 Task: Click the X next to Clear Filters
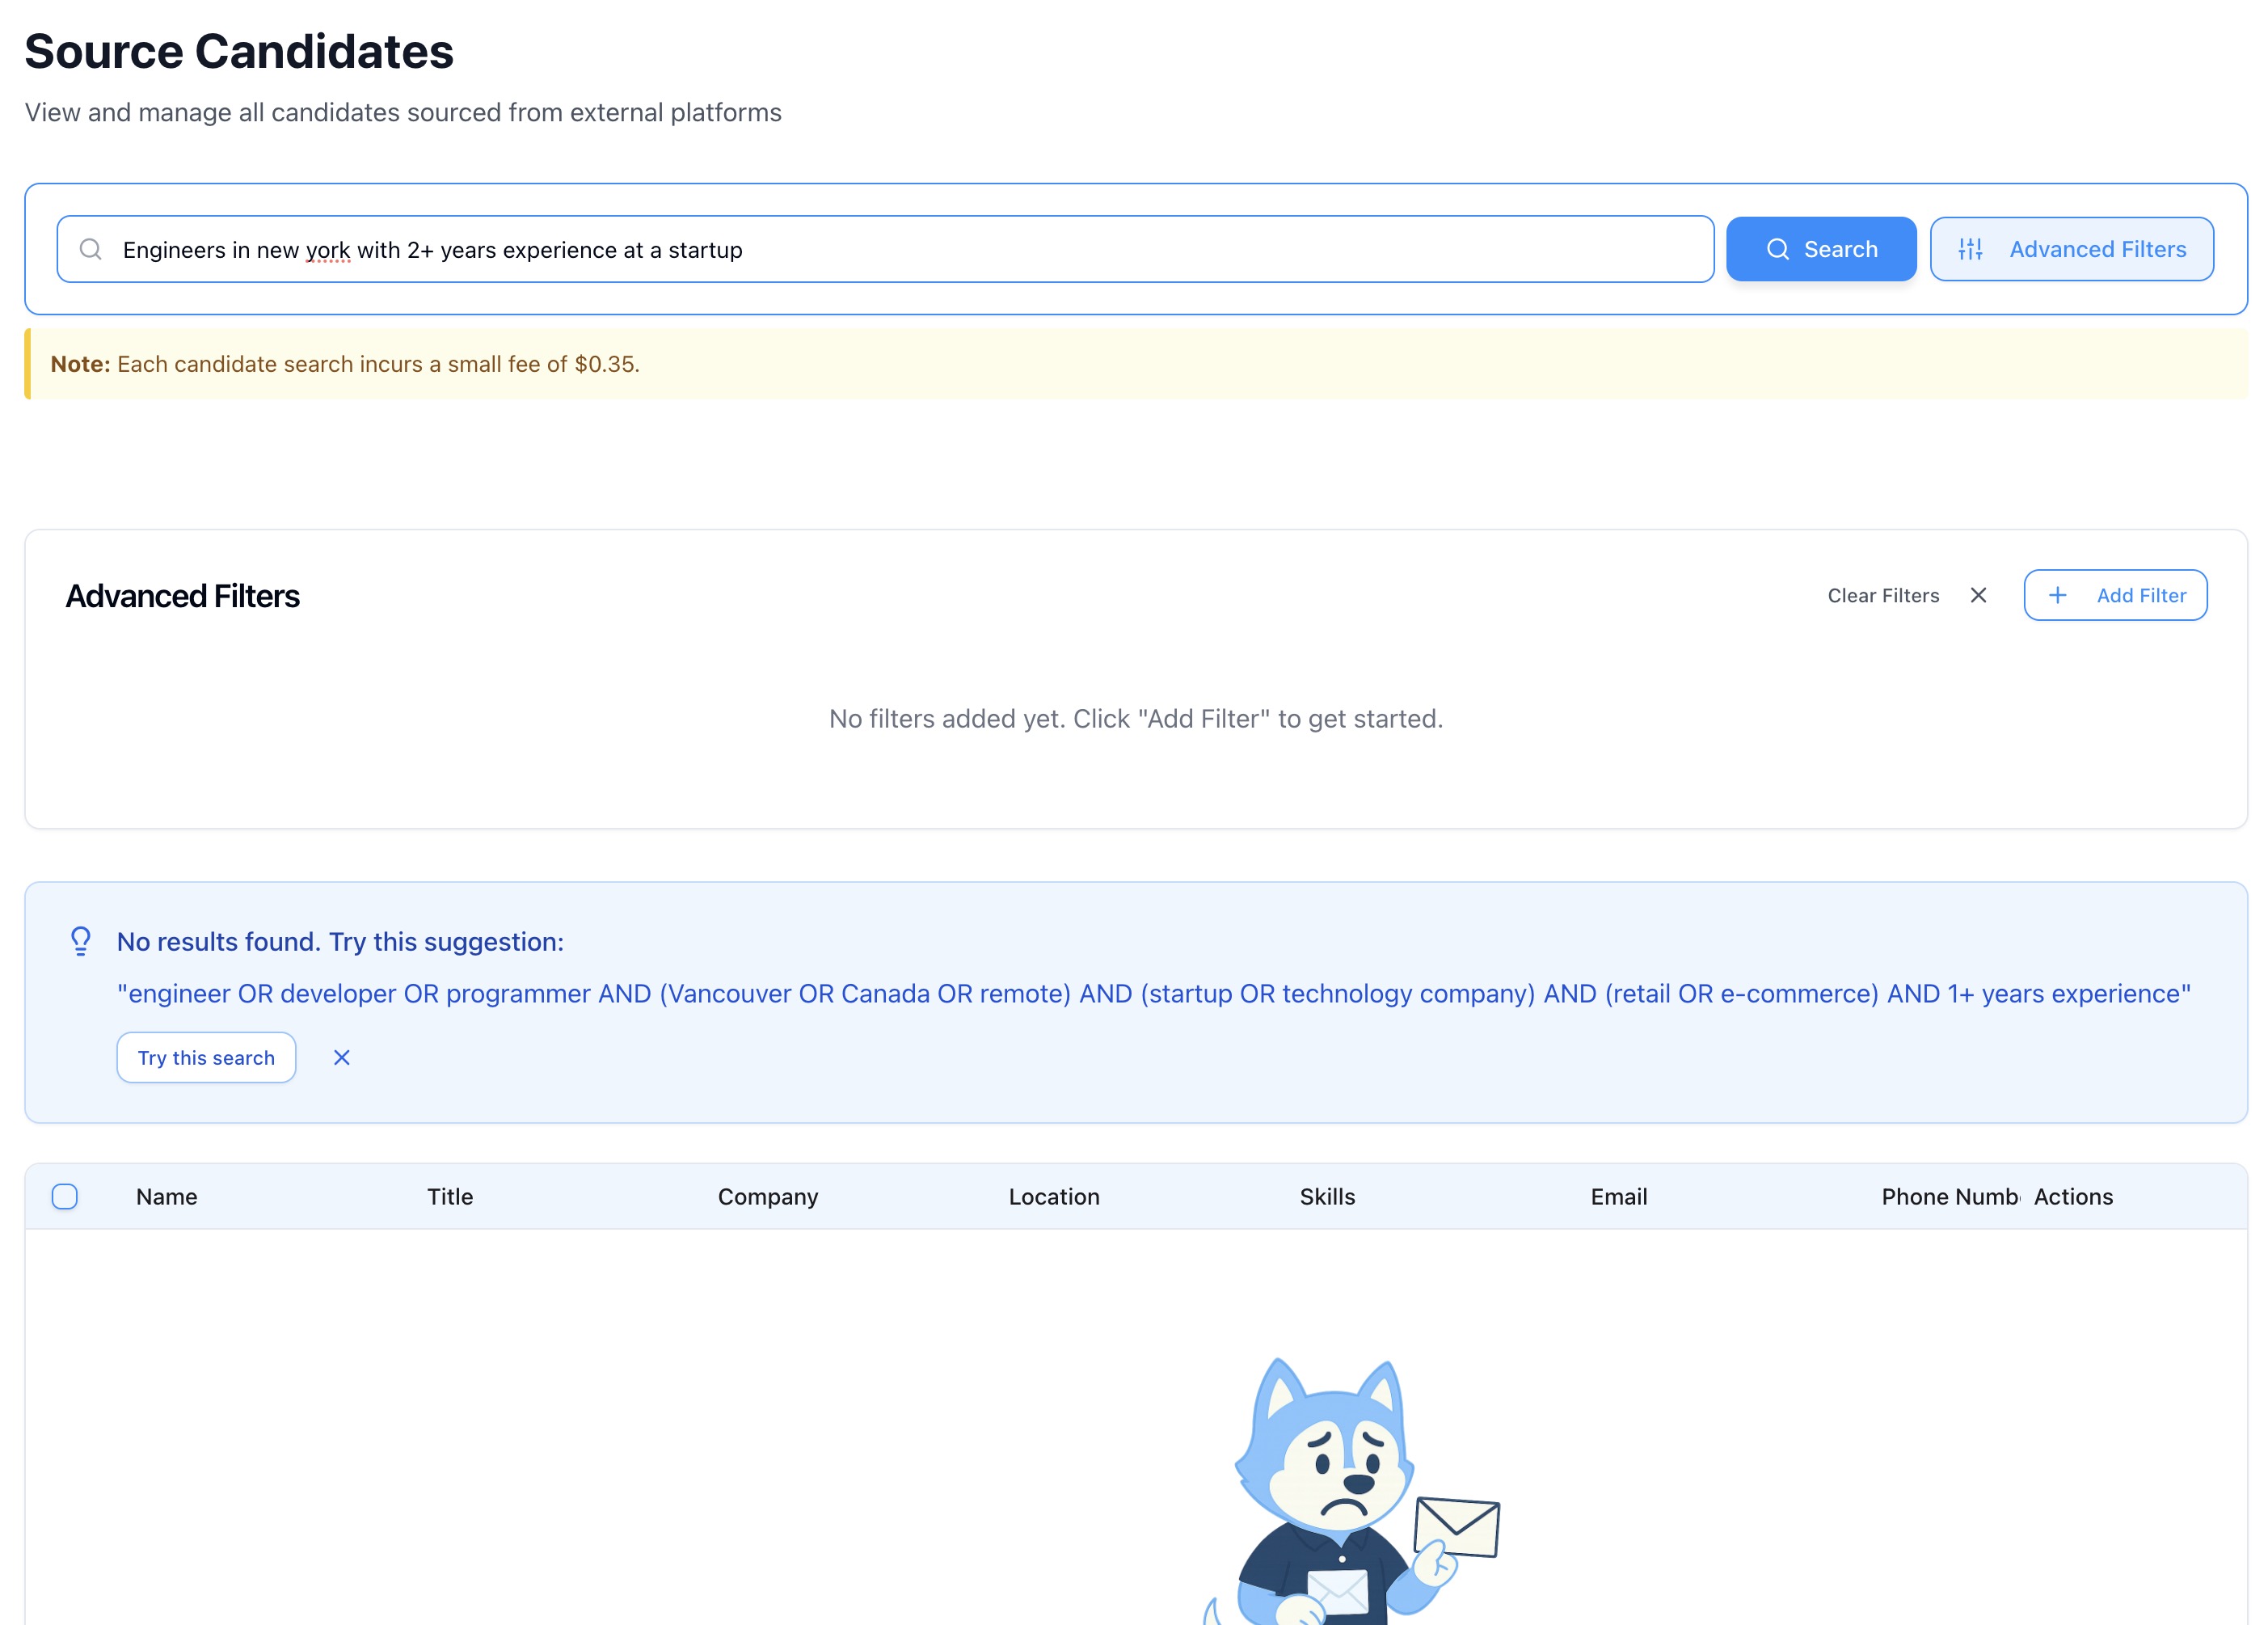point(1978,595)
